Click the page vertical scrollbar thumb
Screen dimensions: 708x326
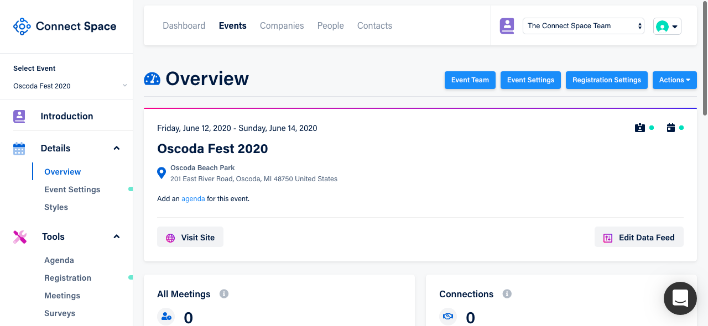pyautogui.click(x=705, y=58)
